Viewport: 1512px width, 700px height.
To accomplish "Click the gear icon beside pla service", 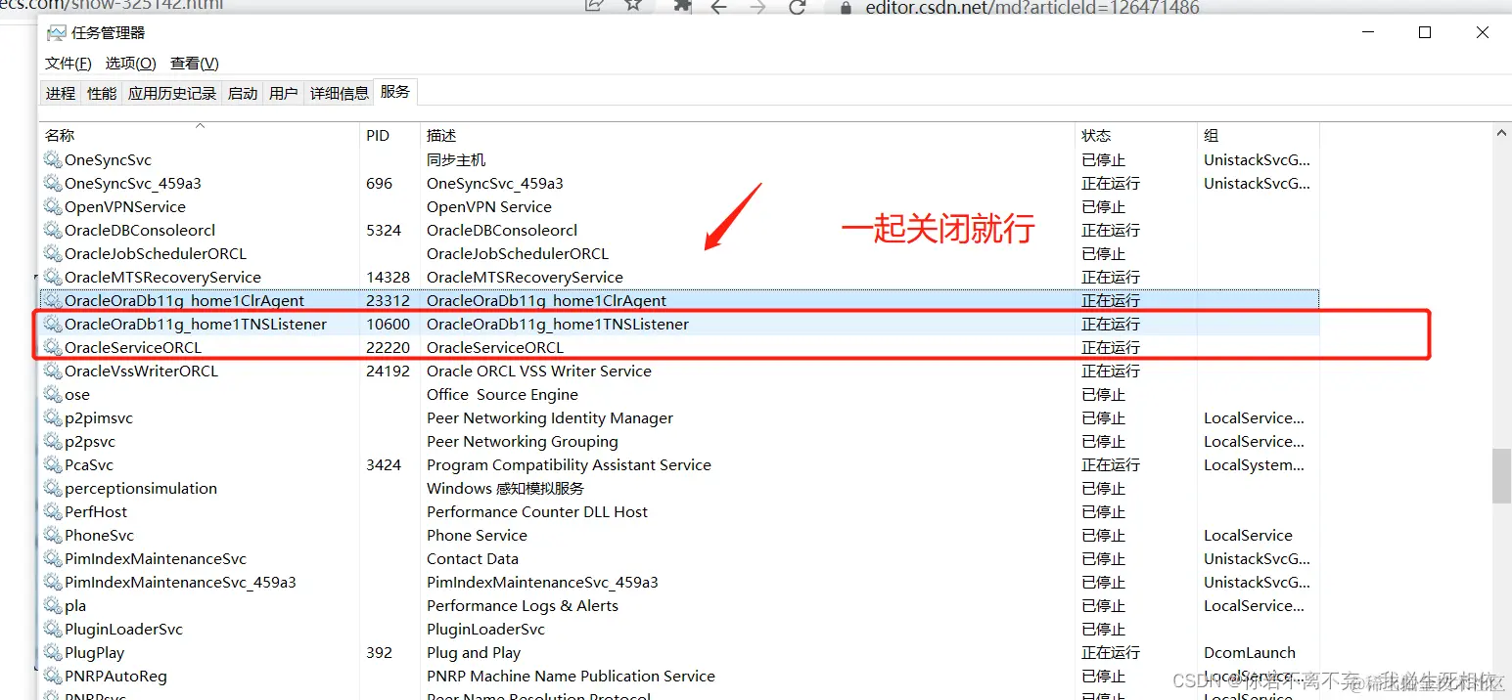I will 53,605.
